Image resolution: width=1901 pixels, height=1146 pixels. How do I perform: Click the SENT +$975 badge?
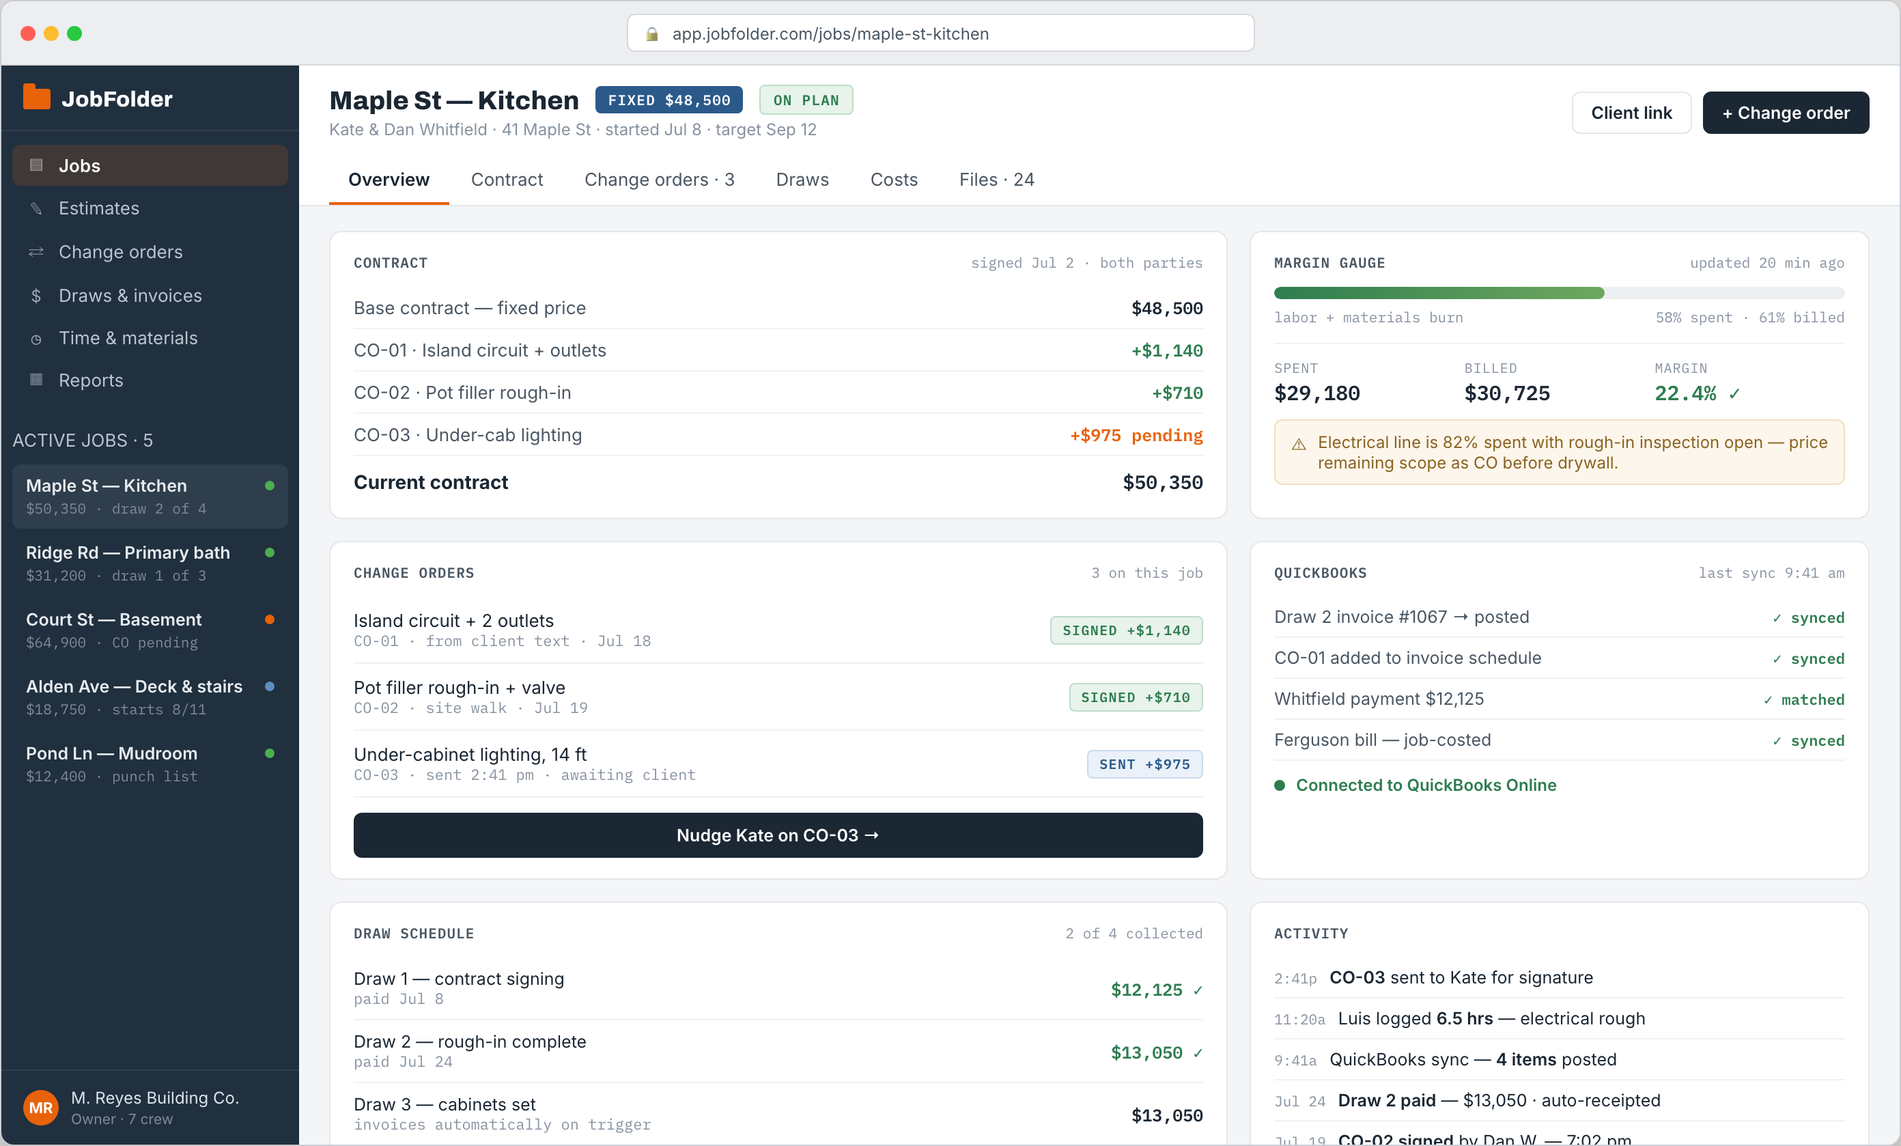(x=1144, y=764)
